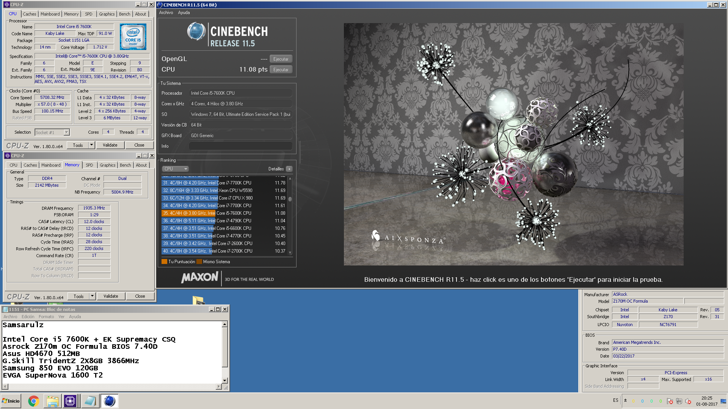
Task: Click Validate in the upper CPU-Z window
Action: [110, 145]
